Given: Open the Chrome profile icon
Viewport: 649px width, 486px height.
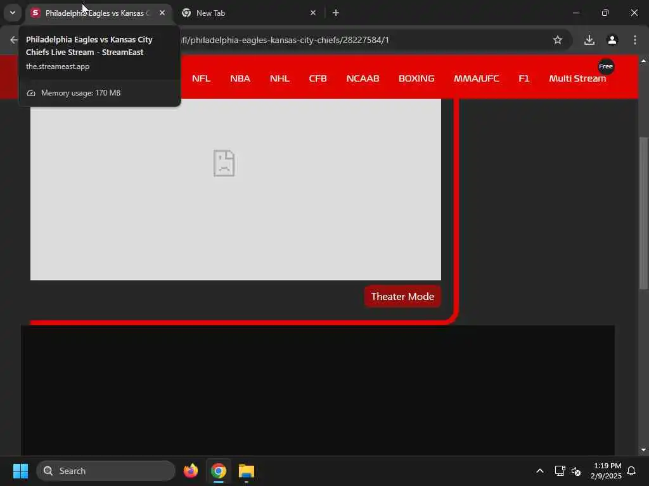Looking at the screenshot, I should click(612, 40).
